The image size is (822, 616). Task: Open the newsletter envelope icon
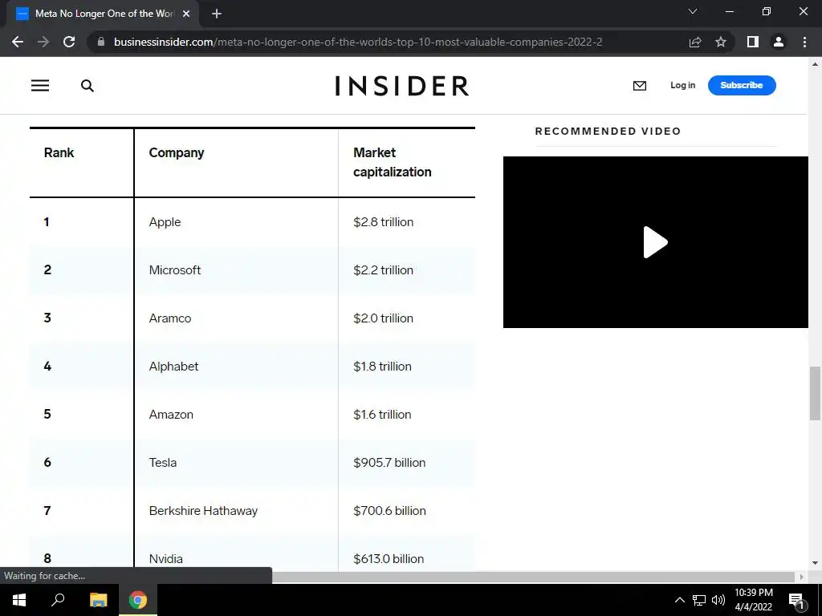(x=640, y=85)
